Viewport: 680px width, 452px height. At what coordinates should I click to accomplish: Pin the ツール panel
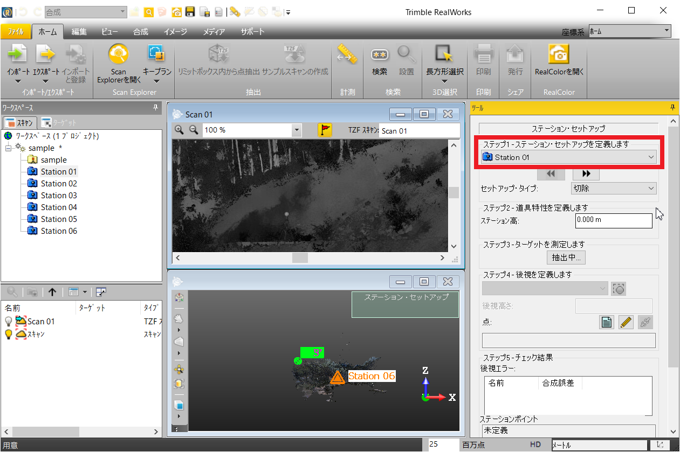pyautogui.click(x=672, y=108)
